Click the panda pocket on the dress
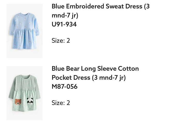This screenshot has height=129, width=169. [x=30, y=101]
